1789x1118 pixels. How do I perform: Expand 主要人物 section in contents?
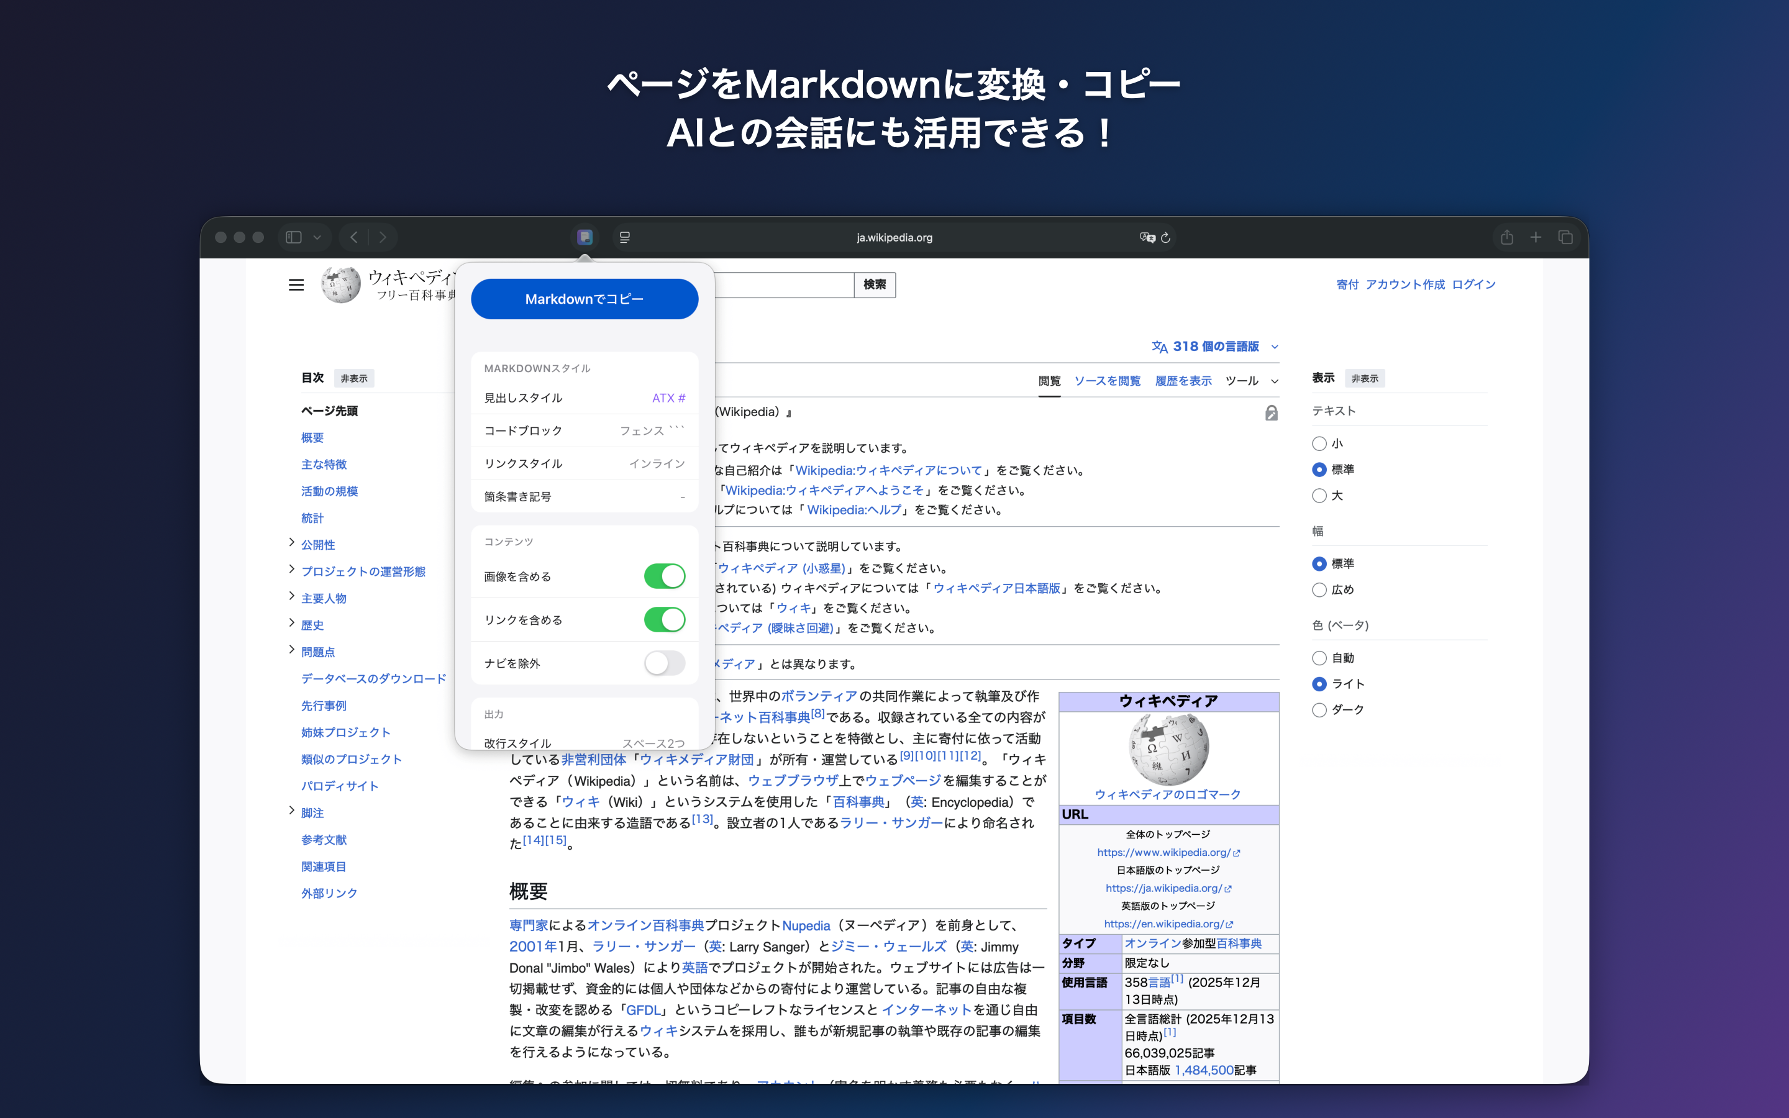pos(291,596)
